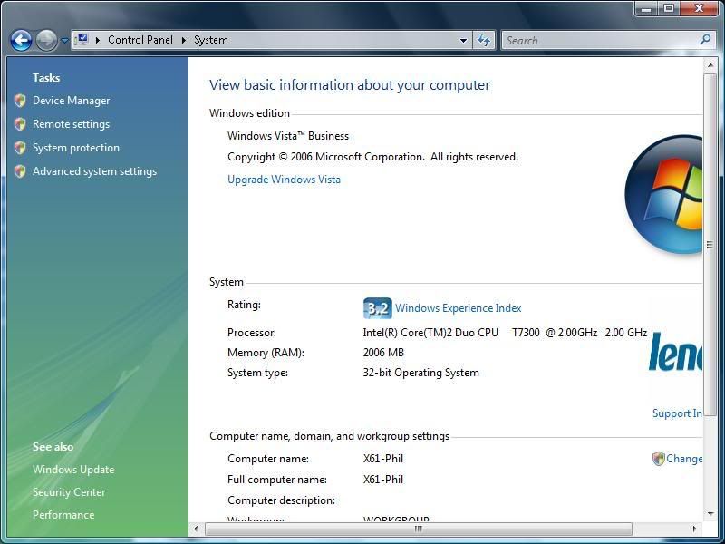The height and width of the screenshot is (544, 725).
Task: Click shield icon beside Remote settings
Action: click(x=20, y=124)
